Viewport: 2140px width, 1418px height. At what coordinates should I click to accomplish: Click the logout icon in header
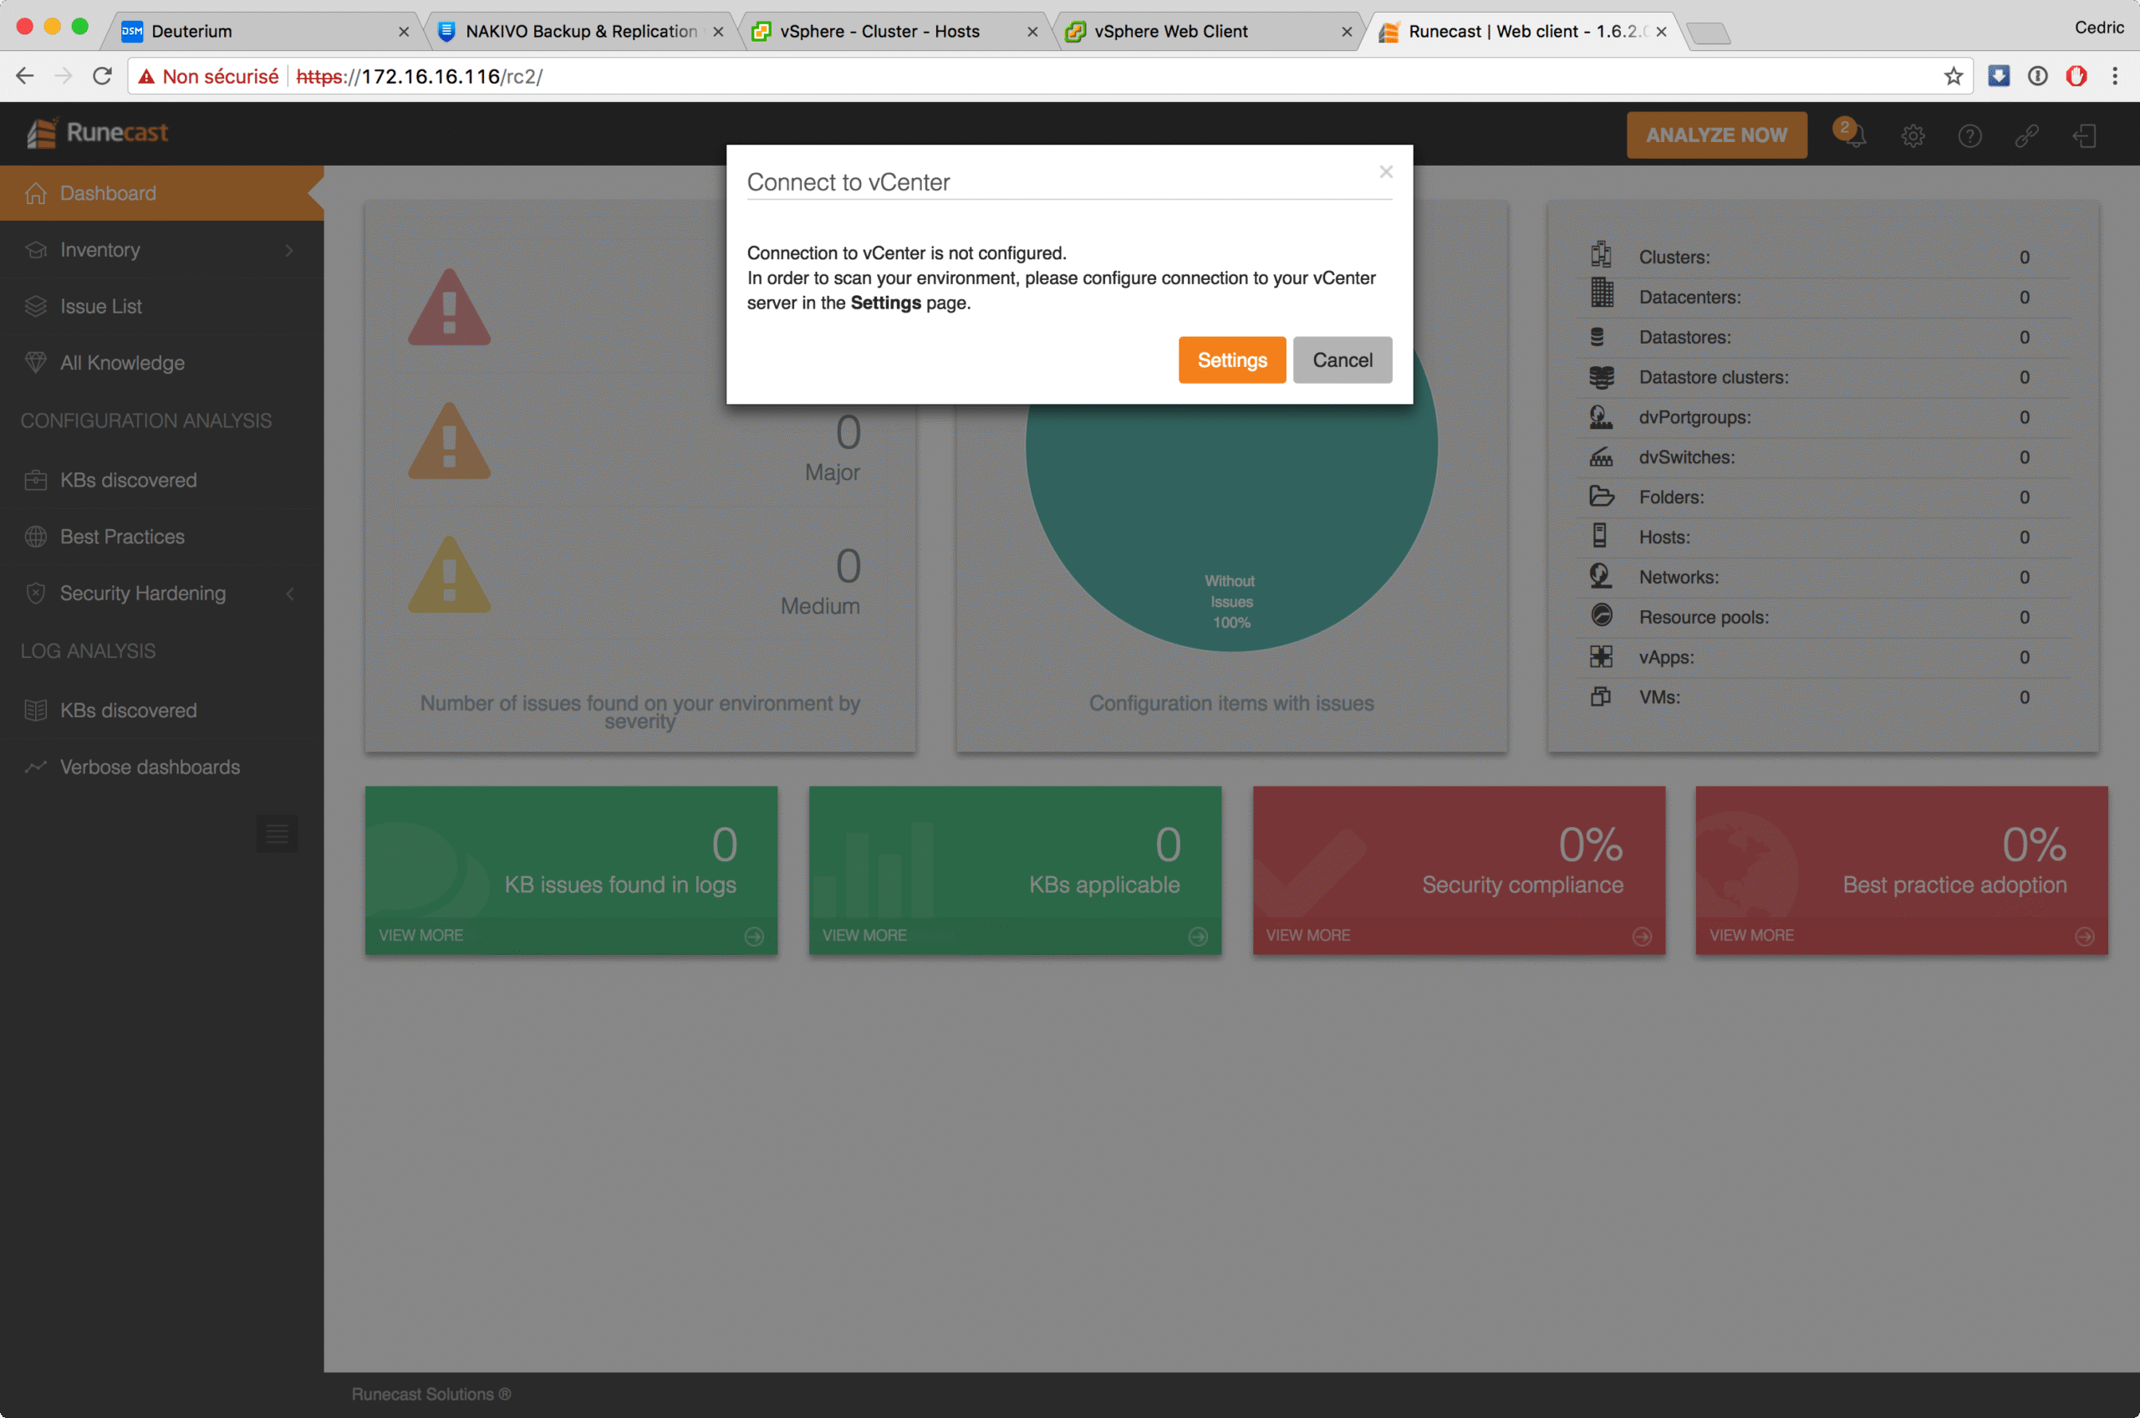[x=2084, y=135]
